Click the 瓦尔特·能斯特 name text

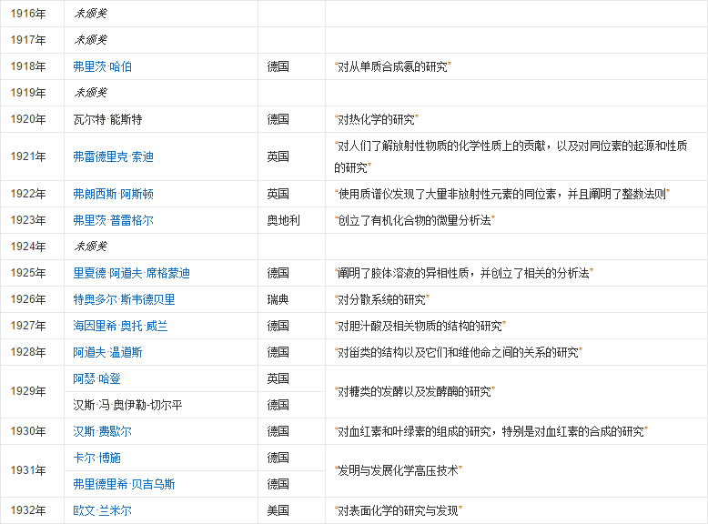(107, 119)
